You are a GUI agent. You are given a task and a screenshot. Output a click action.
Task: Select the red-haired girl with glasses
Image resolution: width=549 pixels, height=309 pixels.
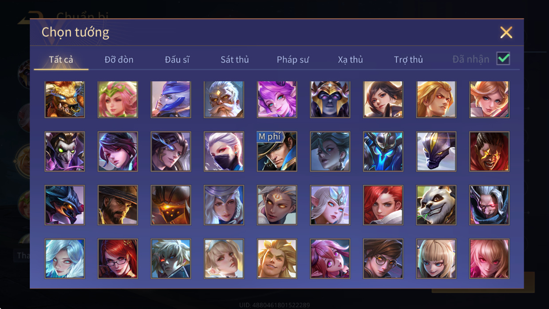coord(118,259)
